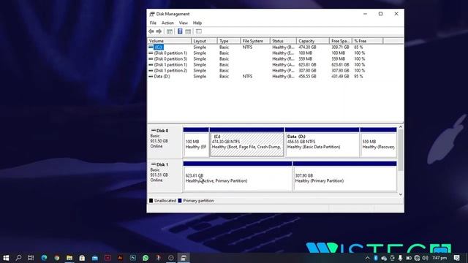Sort by the Volume column header
The width and height of the screenshot is (468, 263).
(x=169, y=41)
